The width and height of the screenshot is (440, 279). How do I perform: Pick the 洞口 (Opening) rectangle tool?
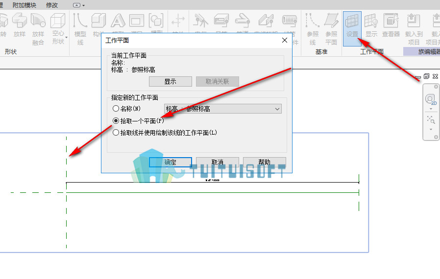[137, 21]
